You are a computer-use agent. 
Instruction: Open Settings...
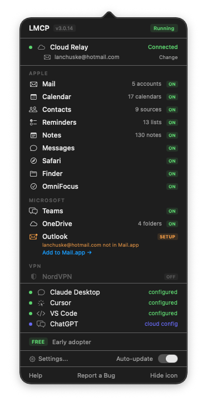pos(48,359)
